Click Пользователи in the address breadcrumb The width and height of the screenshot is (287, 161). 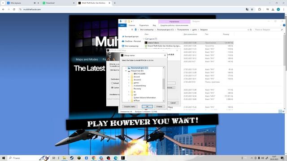coord(183,30)
